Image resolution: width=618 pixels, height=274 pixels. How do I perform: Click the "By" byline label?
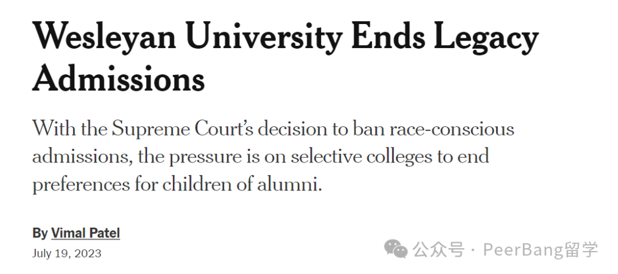pyautogui.click(x=39, y=233)
